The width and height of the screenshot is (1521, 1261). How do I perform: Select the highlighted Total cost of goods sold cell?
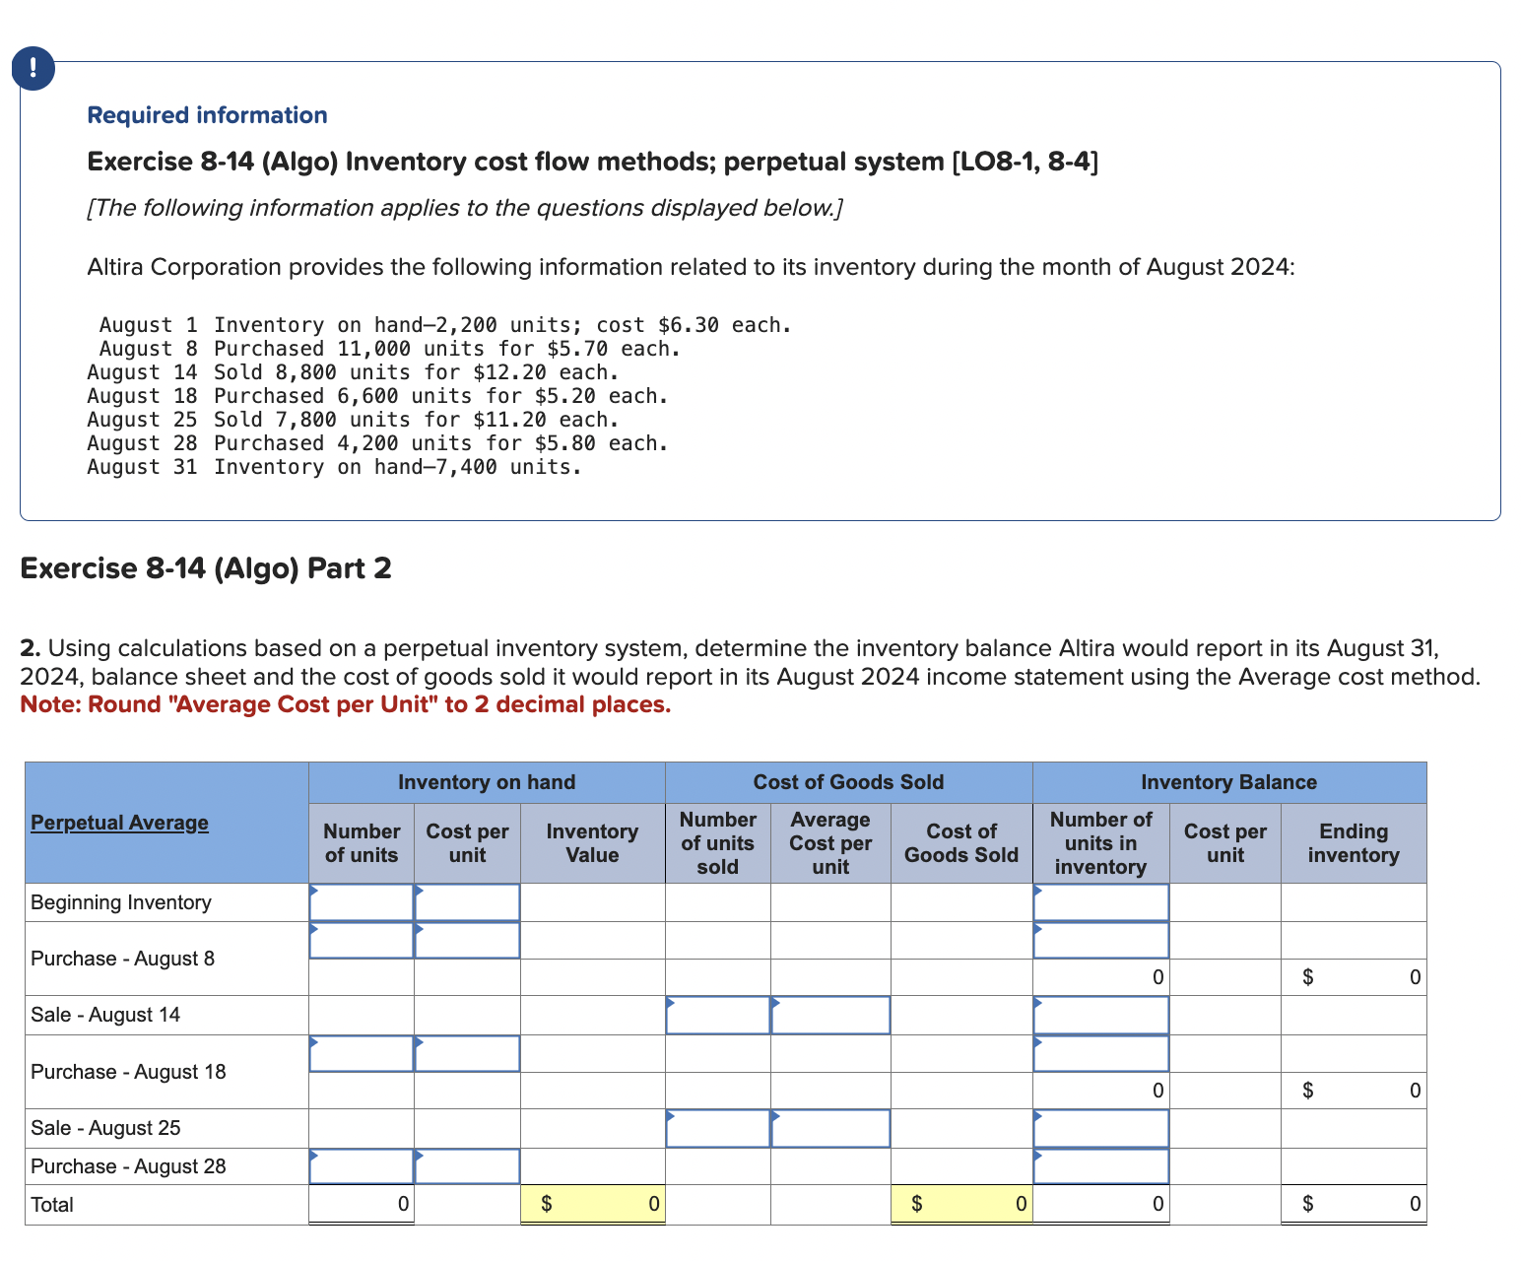(961, 1203)
